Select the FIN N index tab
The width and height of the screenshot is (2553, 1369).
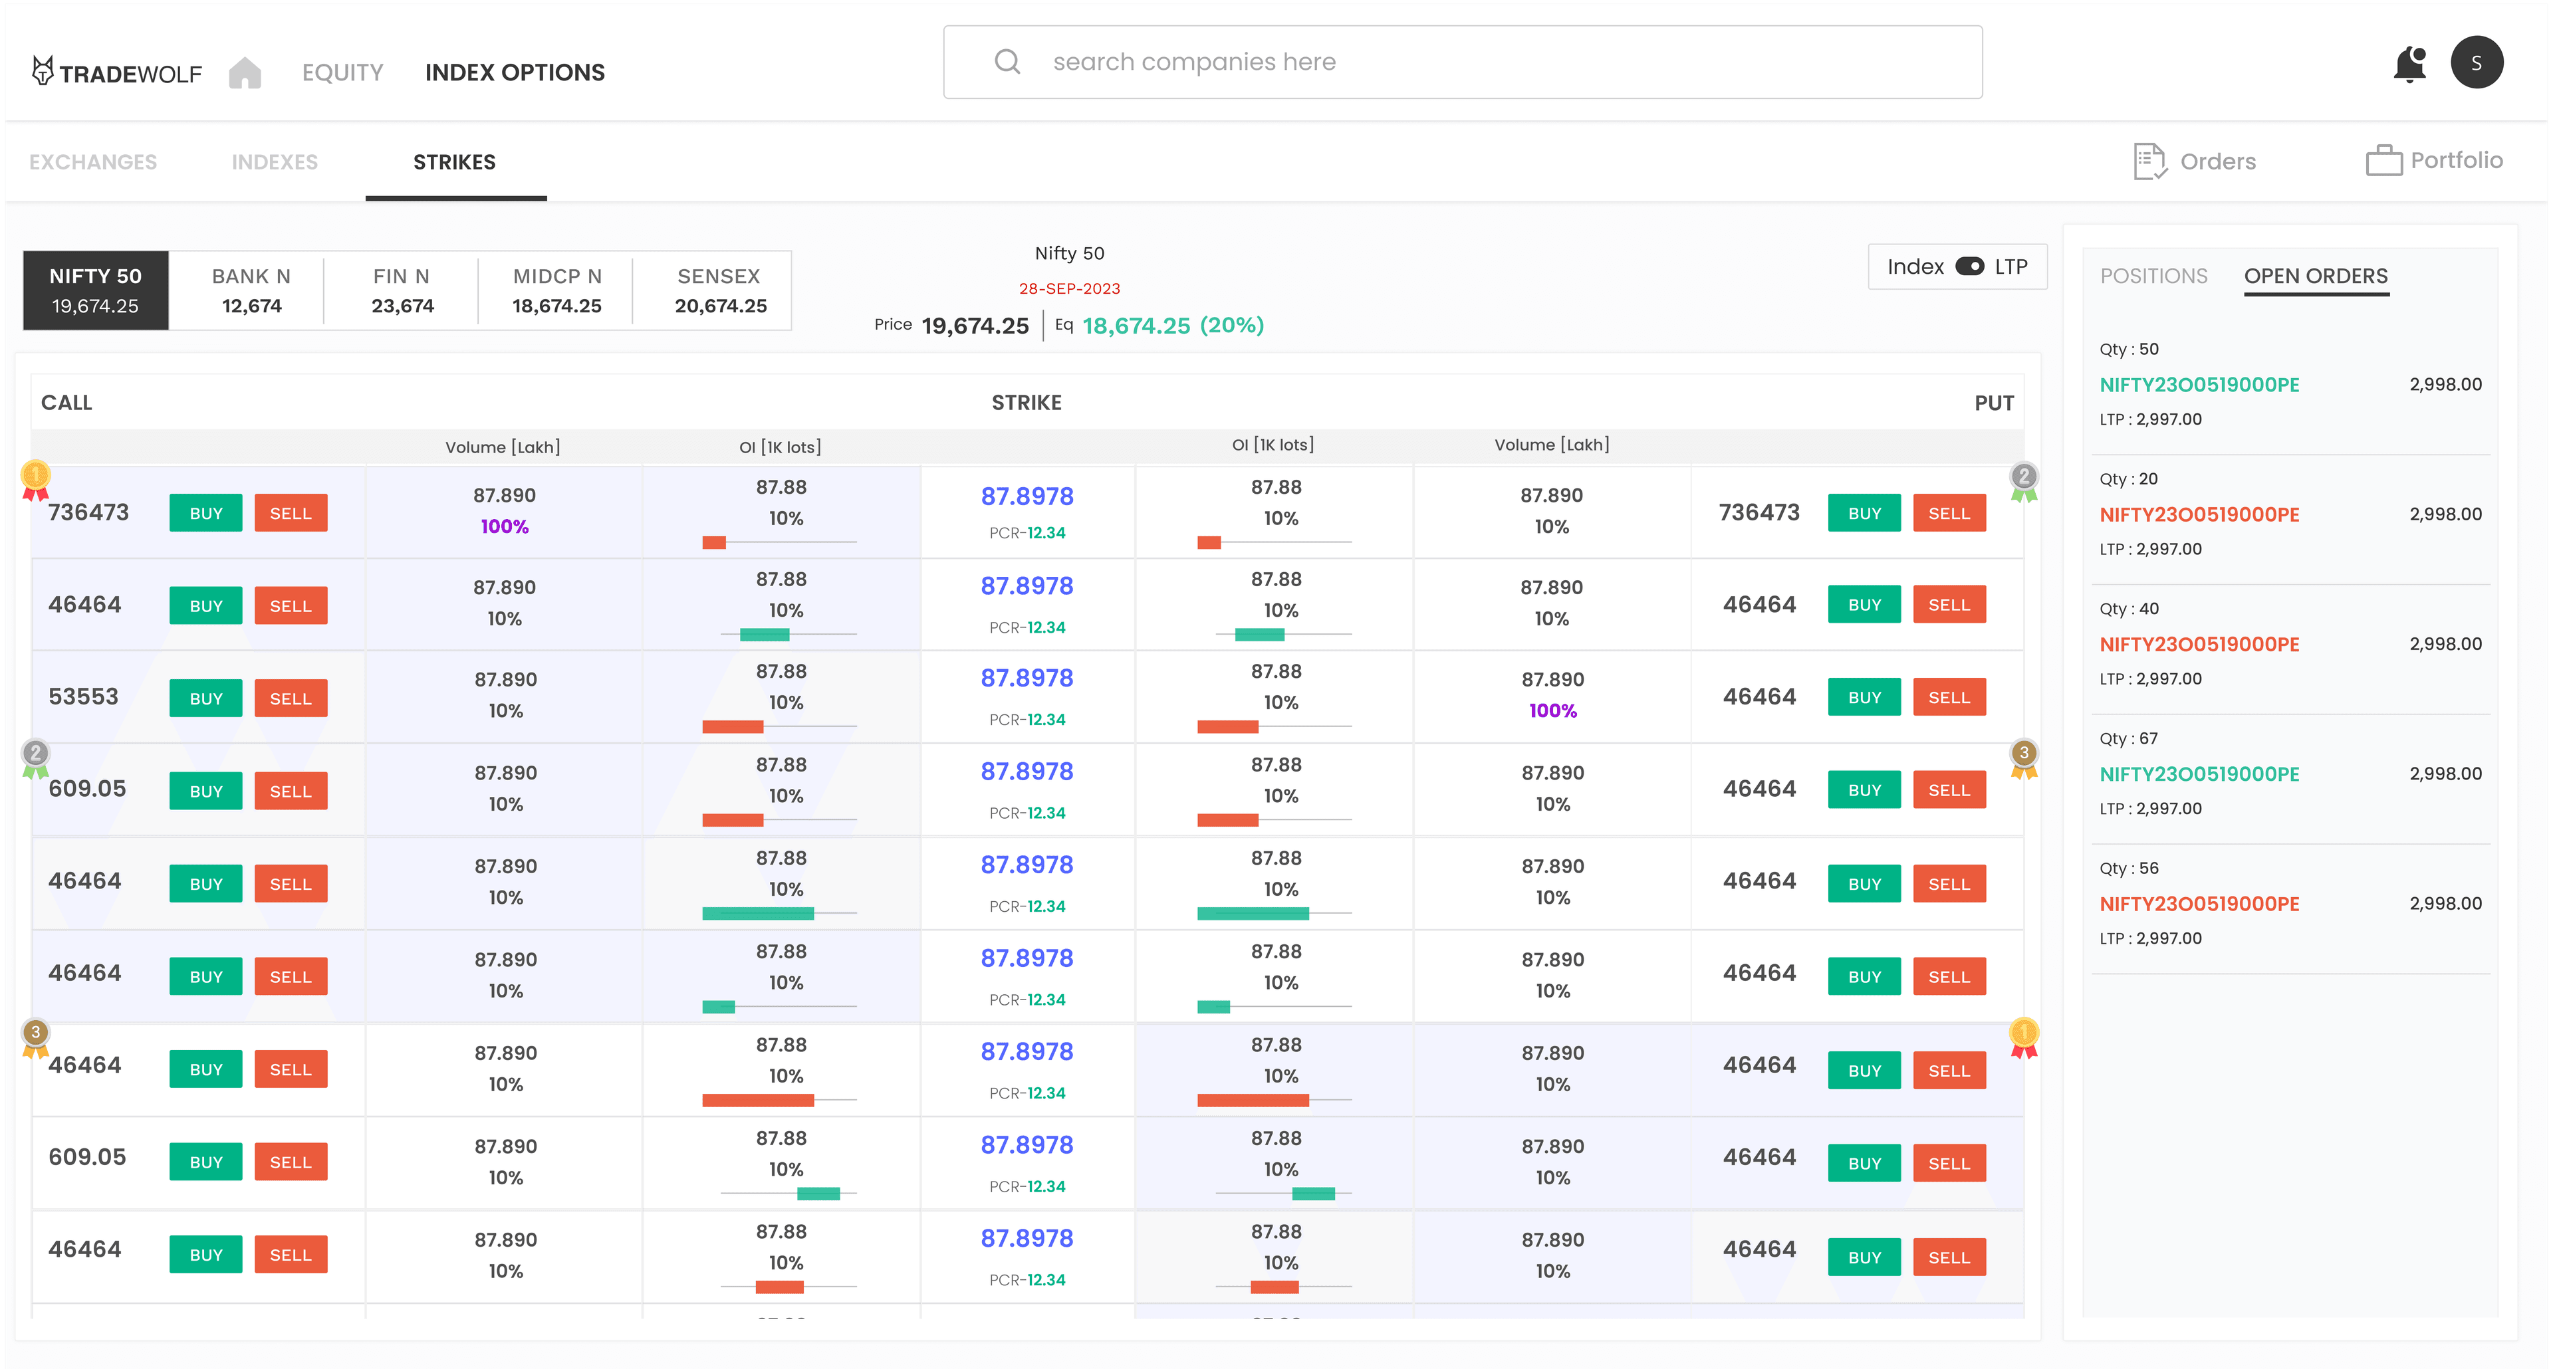[402, 290]
